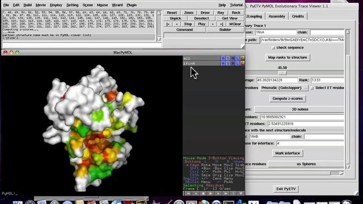Jump to last frame in viewer bottom bar
The height and width of the screenshot is (204, 363).
click(226, 193)
